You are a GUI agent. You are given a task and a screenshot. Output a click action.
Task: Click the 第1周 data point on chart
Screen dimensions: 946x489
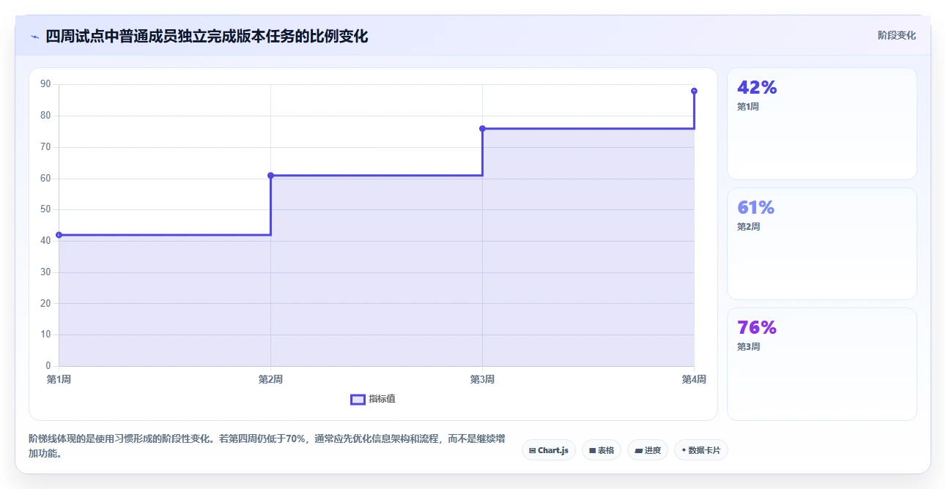tap(59, 235)
